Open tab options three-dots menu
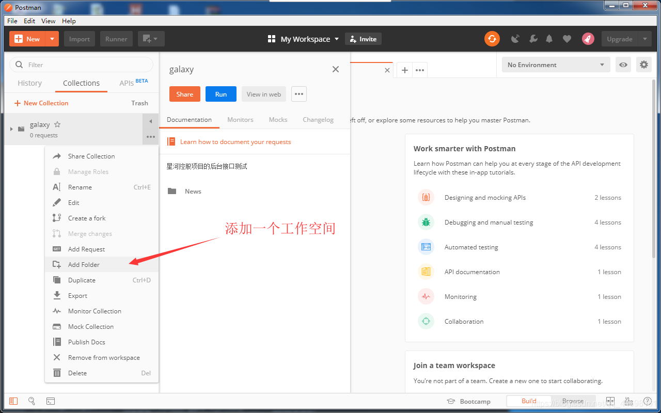Viewport: 661px width, 413px height. coord(420,70)
